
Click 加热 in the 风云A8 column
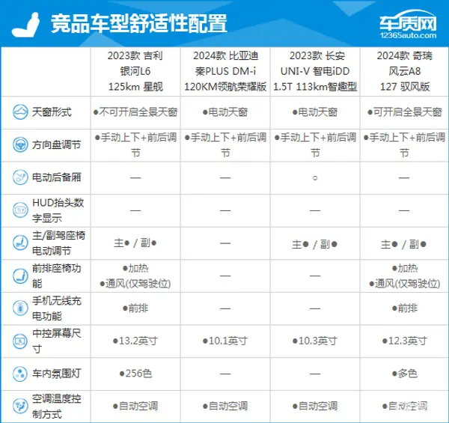click(405, 268)
